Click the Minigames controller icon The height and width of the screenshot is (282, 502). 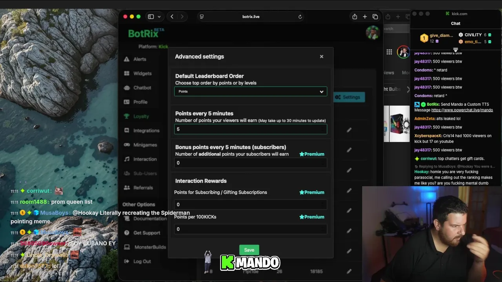[x=127, y=145]
